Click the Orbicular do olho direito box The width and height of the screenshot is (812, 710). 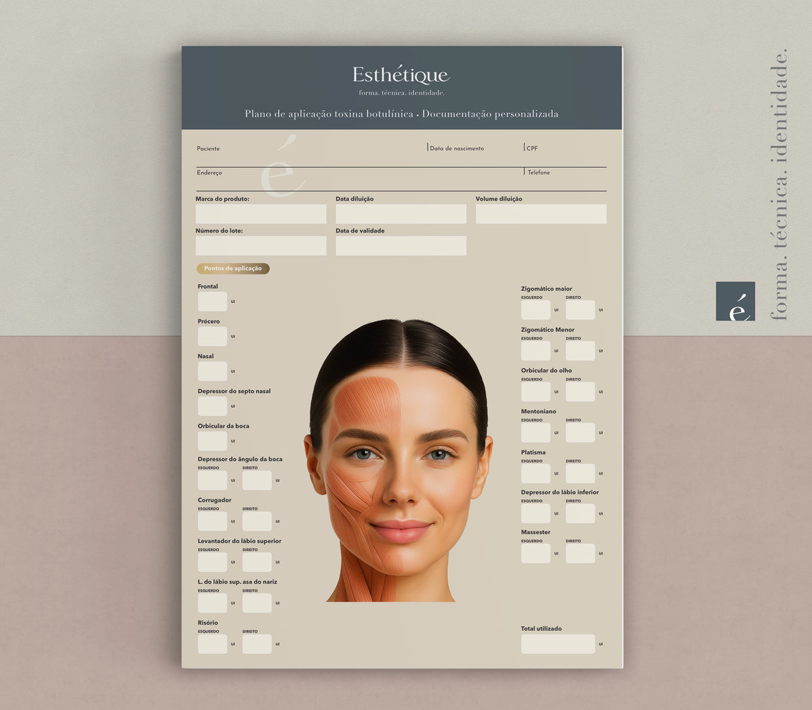(x=581, y=392)
